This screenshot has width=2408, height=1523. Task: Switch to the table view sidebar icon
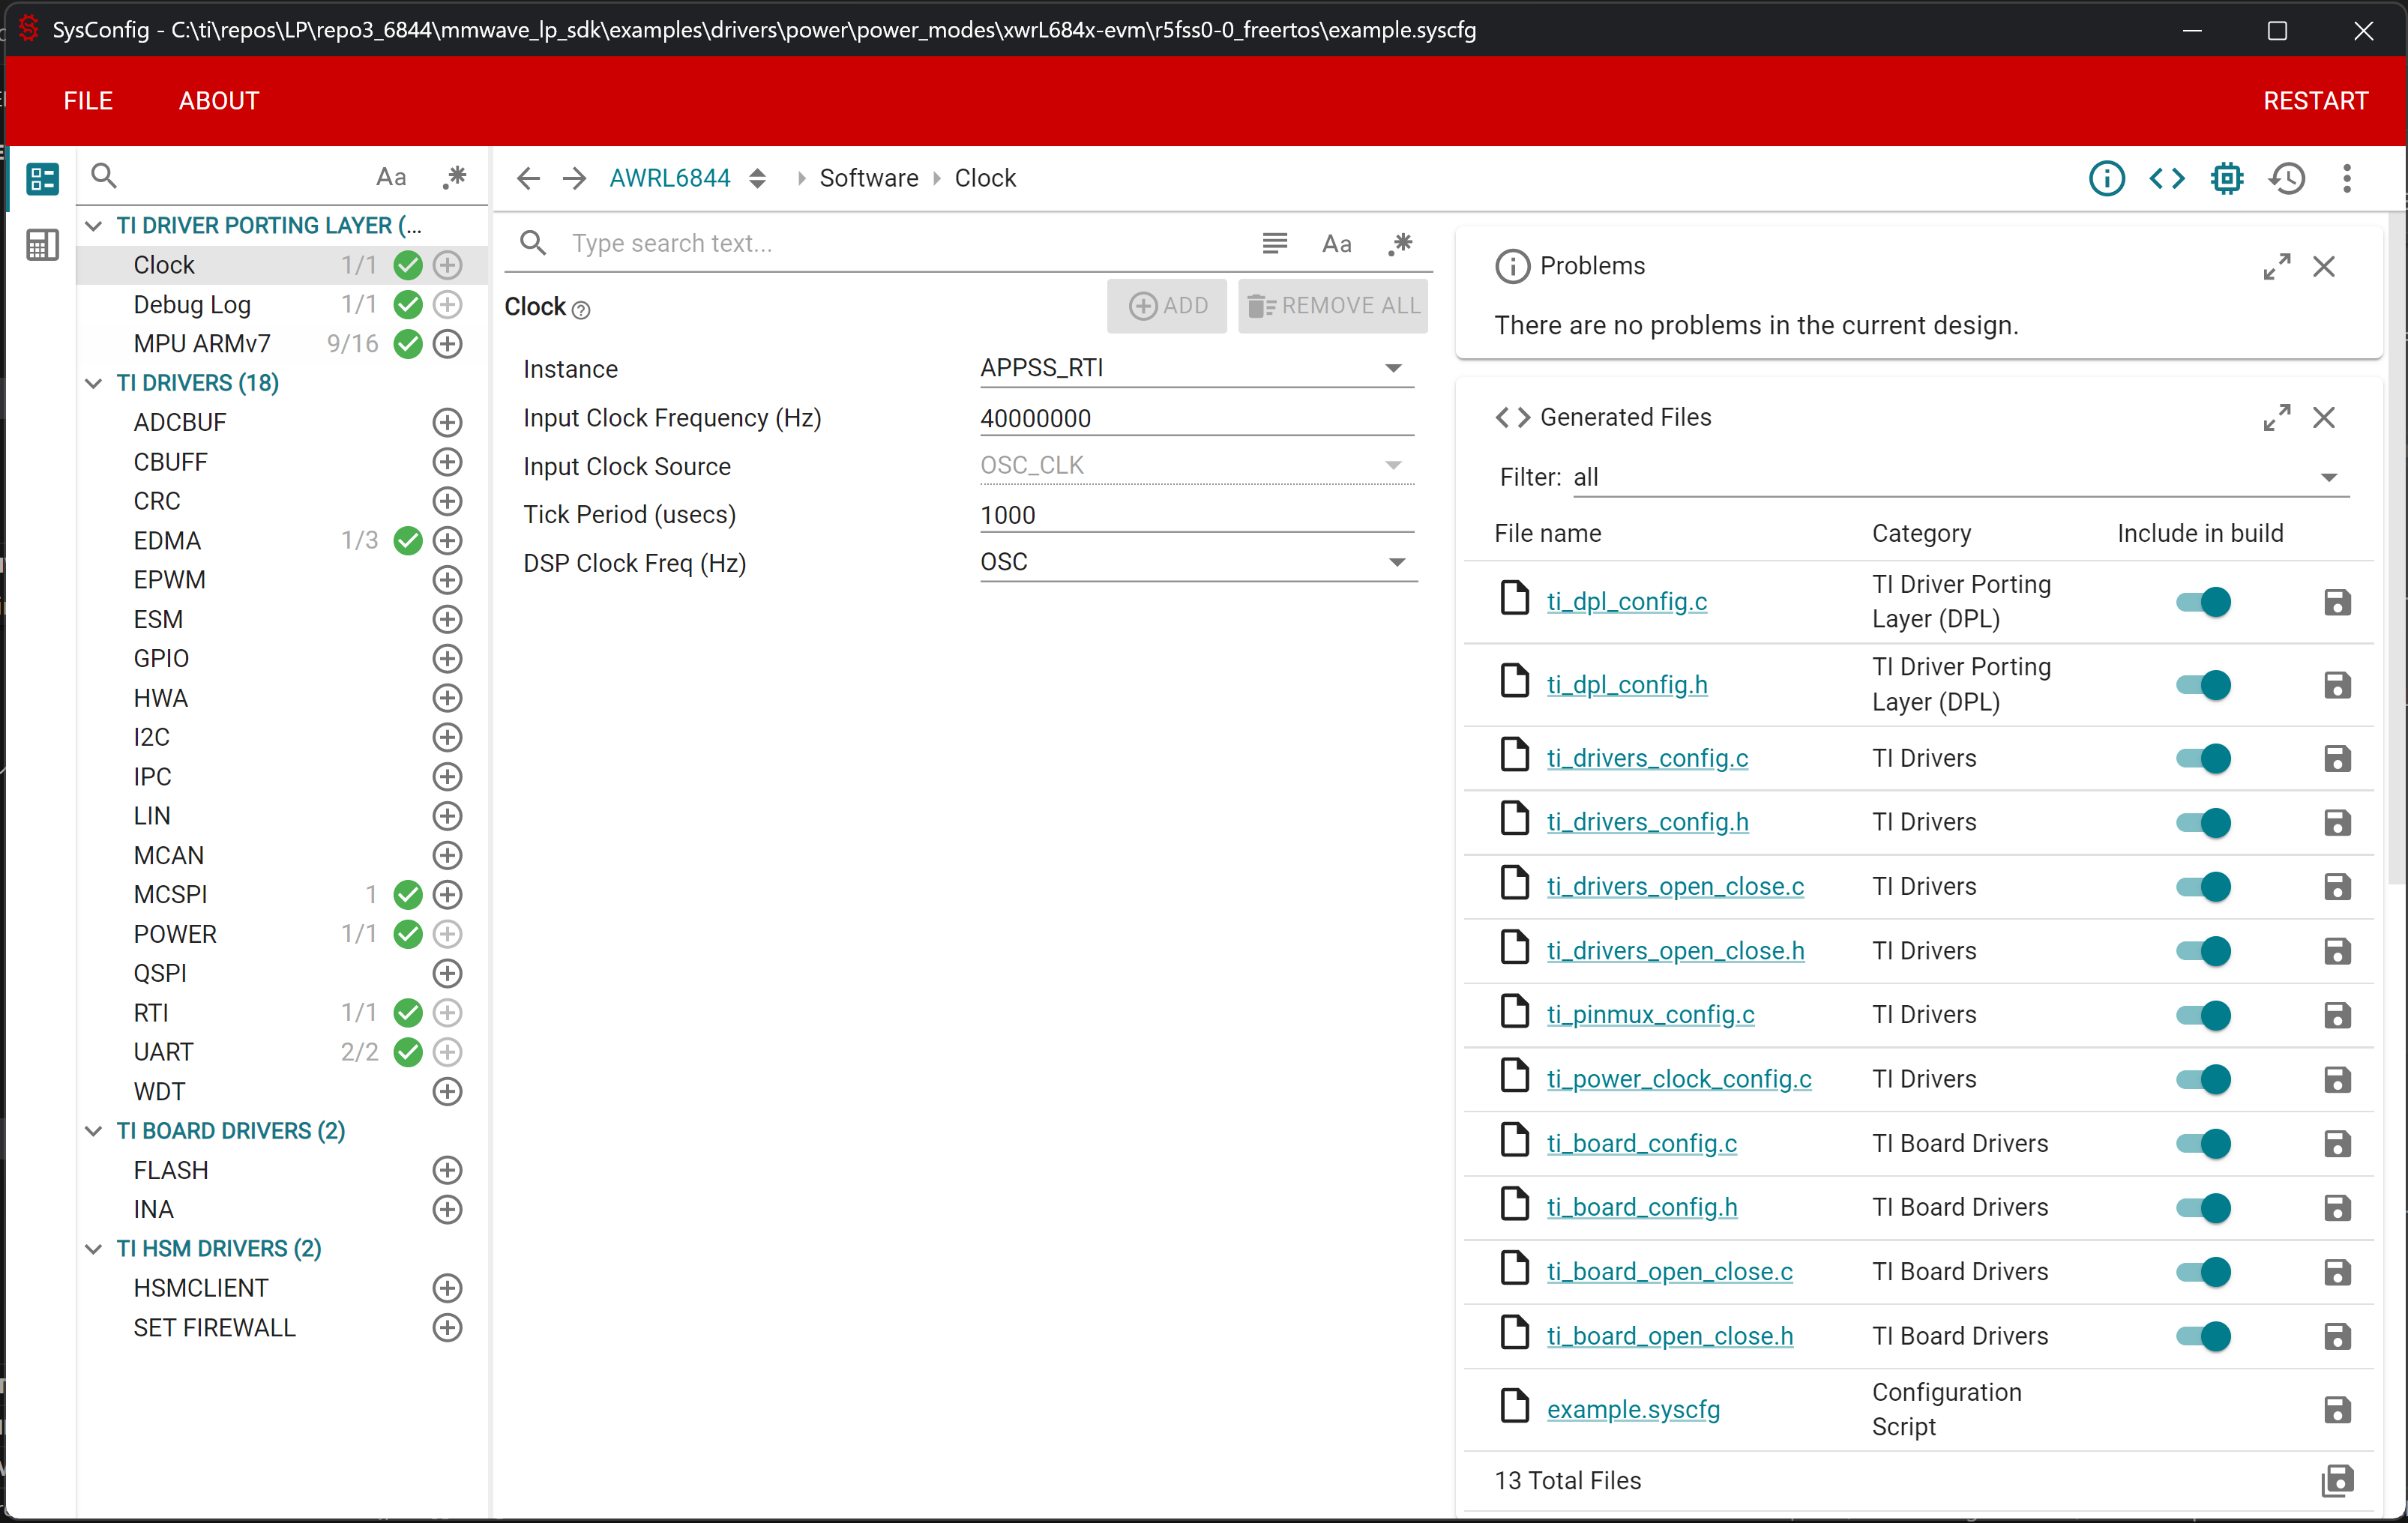click(42, 244)
